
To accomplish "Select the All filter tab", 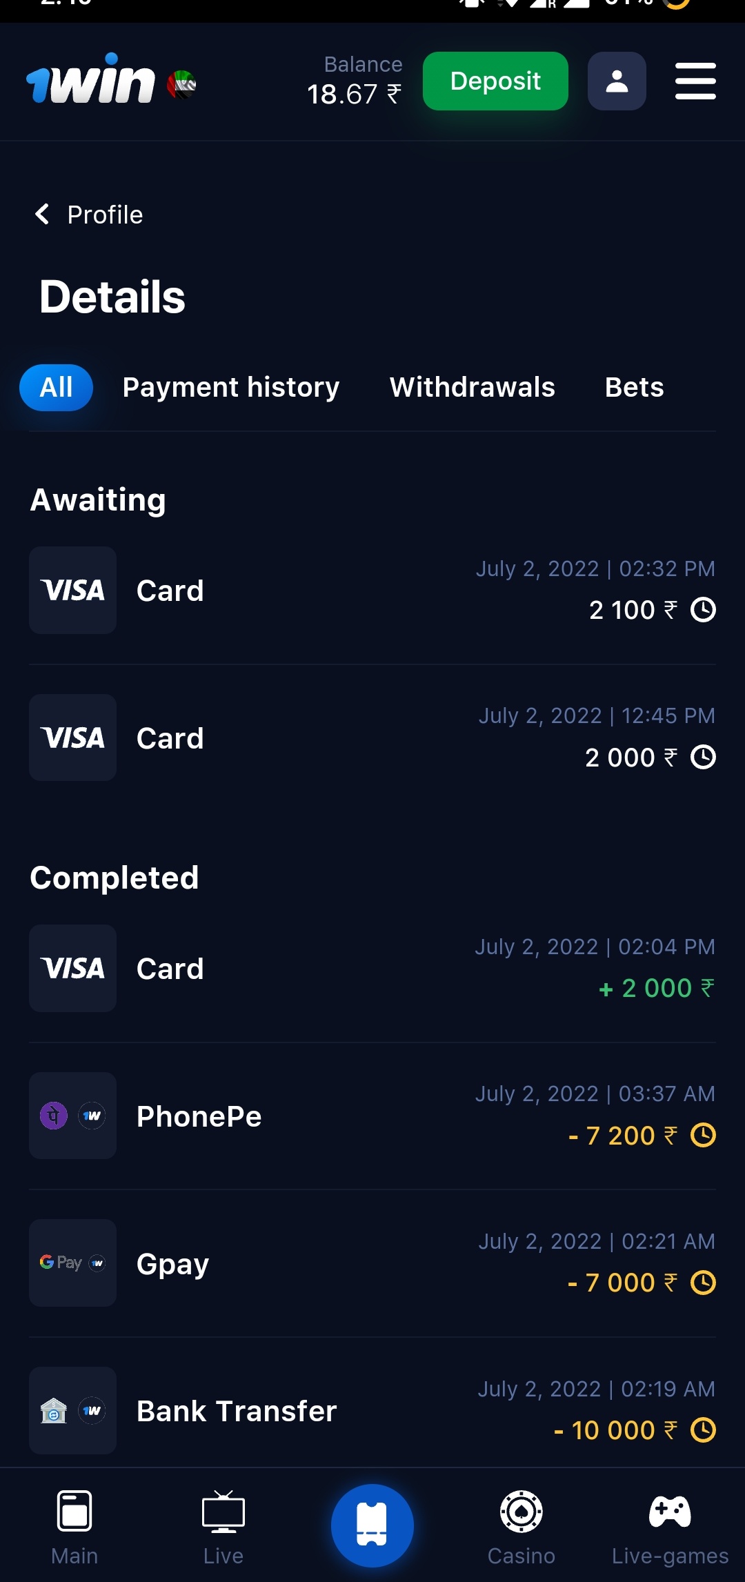I will [56, 387].
